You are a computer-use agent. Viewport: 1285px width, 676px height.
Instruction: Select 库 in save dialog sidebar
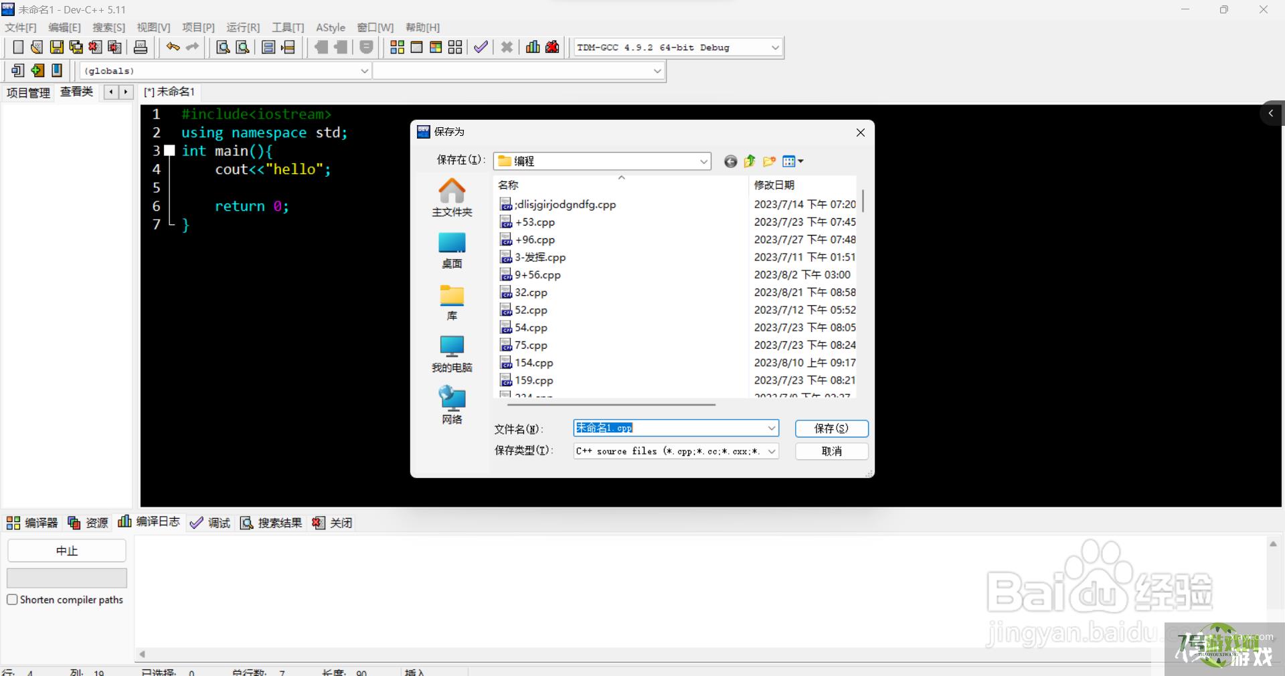click(452, 302)
